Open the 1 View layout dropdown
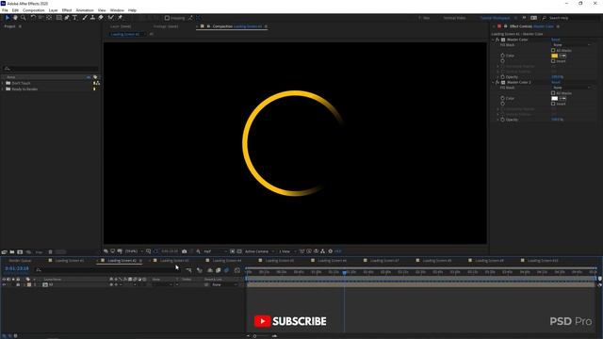 (x=286, y=251)
